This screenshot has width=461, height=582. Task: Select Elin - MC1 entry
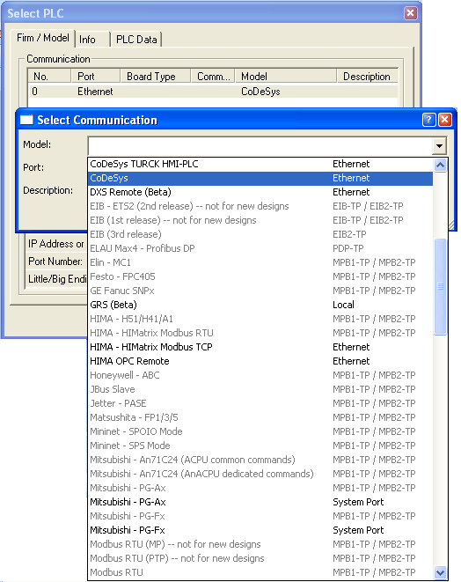click(260, 262)
